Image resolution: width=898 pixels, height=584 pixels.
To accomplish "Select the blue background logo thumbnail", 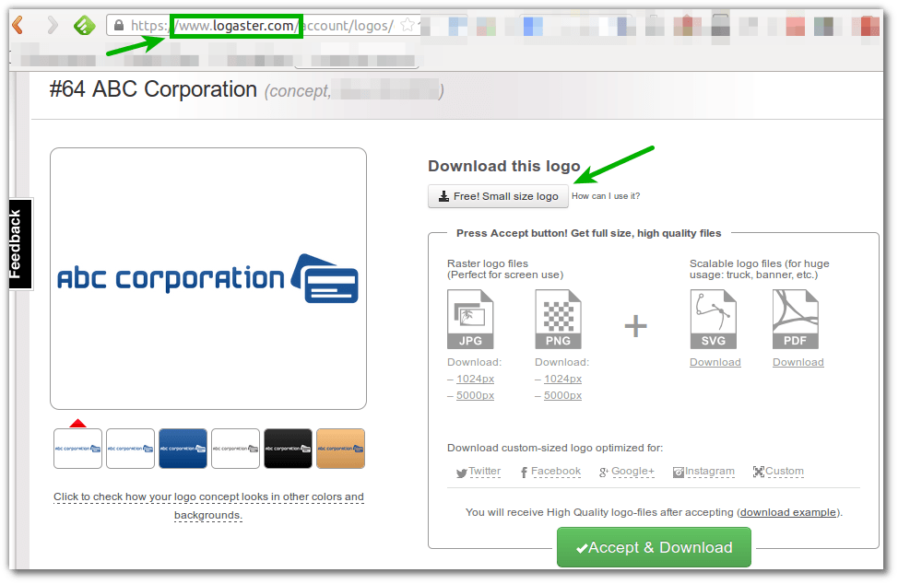I will [183, 449].
